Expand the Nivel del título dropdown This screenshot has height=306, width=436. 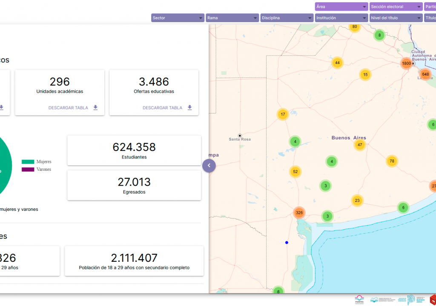tap(396, 18)
